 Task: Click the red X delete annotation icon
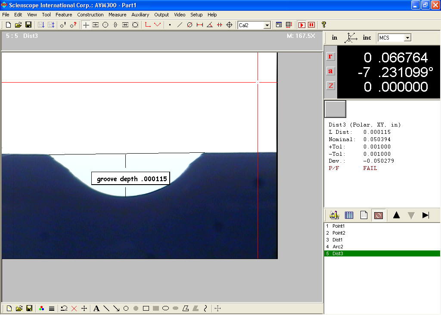click(x=74, y=309)
